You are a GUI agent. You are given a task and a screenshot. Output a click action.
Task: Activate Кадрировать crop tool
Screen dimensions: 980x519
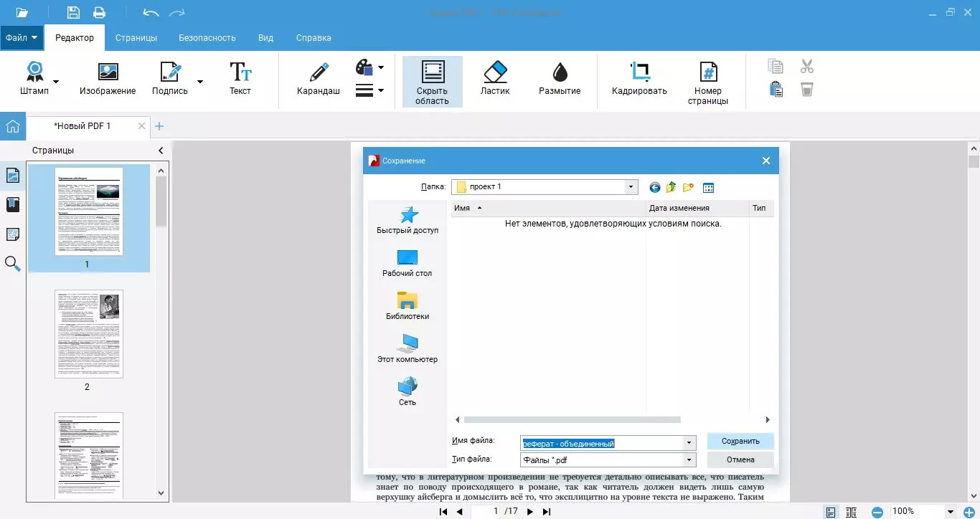639,79
